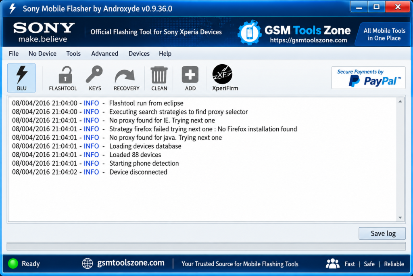Select the 'Loaded 88 devices' log line
Viewport: 413px width, 276px height.
[x=87, y=155]
